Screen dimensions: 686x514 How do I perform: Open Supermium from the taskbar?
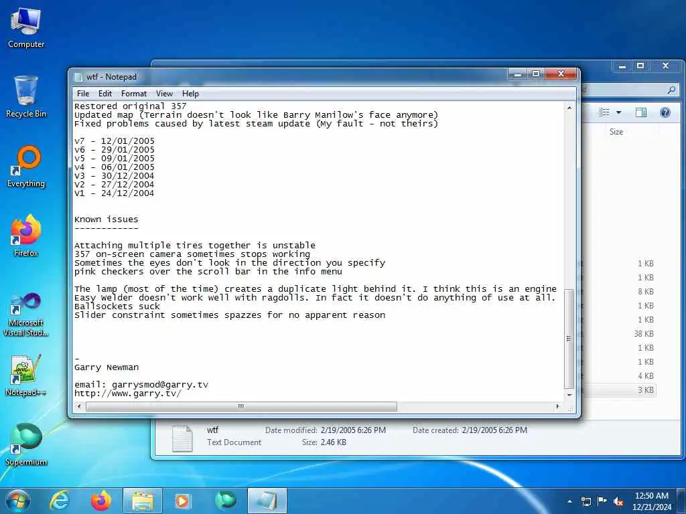click(225, 501)
